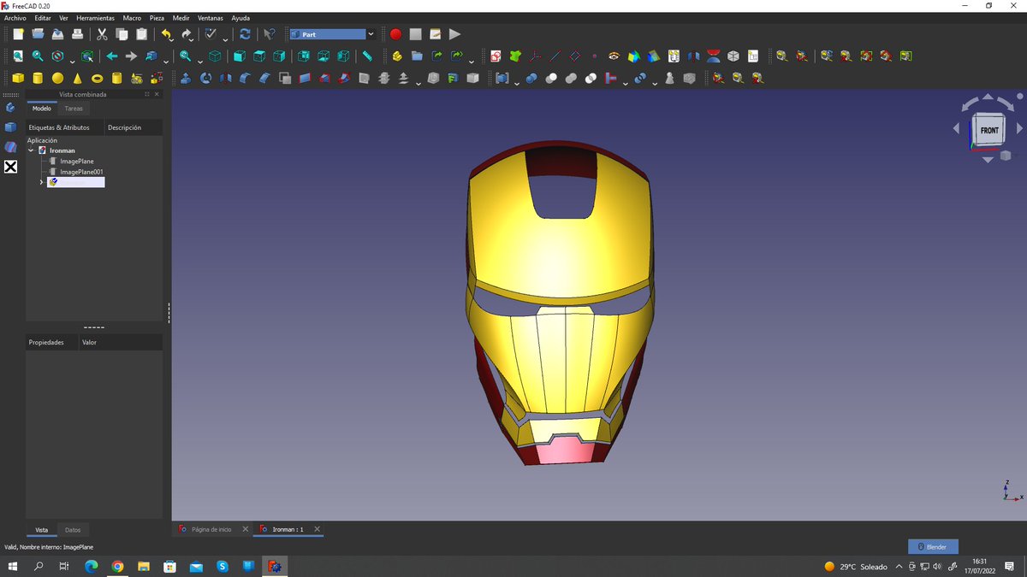This screenshot has height=577, width=1027.
Task: Expand the highlighted tree item below ImagePlane001
Action: pos(41,182)
